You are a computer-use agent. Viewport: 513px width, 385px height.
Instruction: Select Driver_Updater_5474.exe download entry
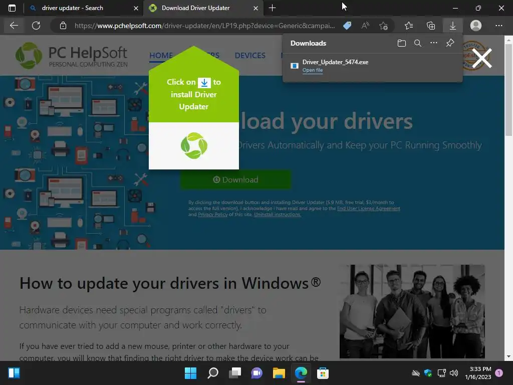click(373, 66)
